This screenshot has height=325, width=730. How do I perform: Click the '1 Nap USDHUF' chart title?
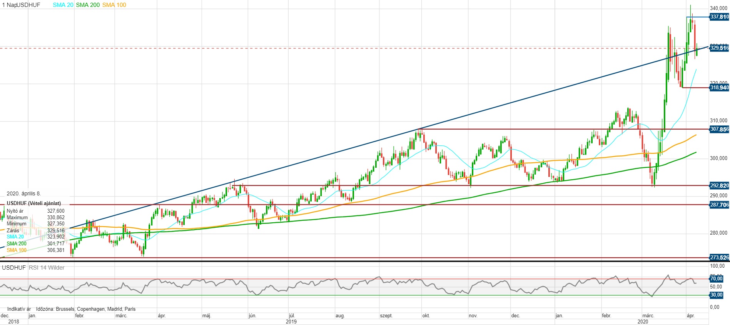click(x=21, y=5)
